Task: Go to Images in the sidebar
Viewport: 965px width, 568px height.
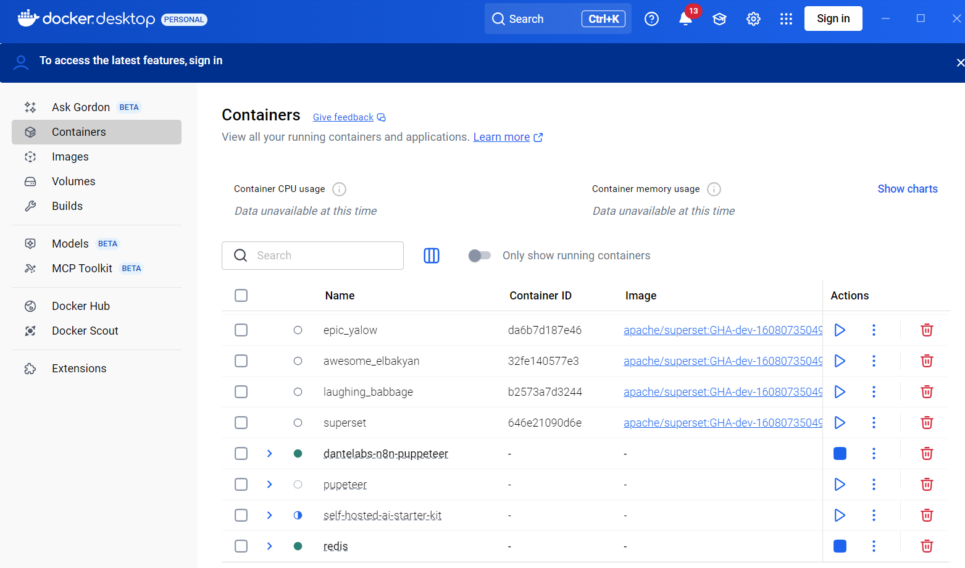Action: (x=96, y=157)
